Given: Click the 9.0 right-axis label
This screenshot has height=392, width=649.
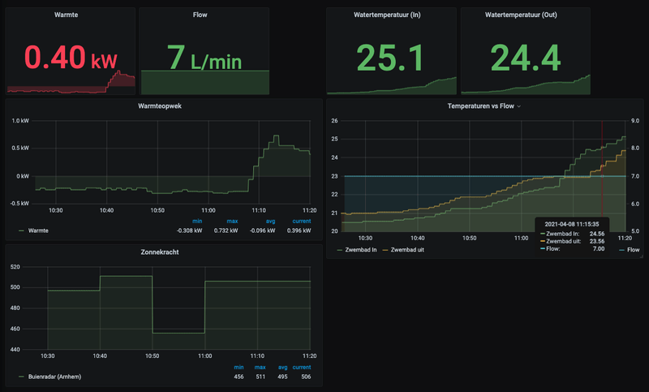Looking at the screenshot, I should point(635,121).
